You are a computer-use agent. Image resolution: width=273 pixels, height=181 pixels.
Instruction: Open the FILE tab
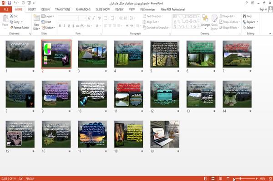[x=6, y=10]
